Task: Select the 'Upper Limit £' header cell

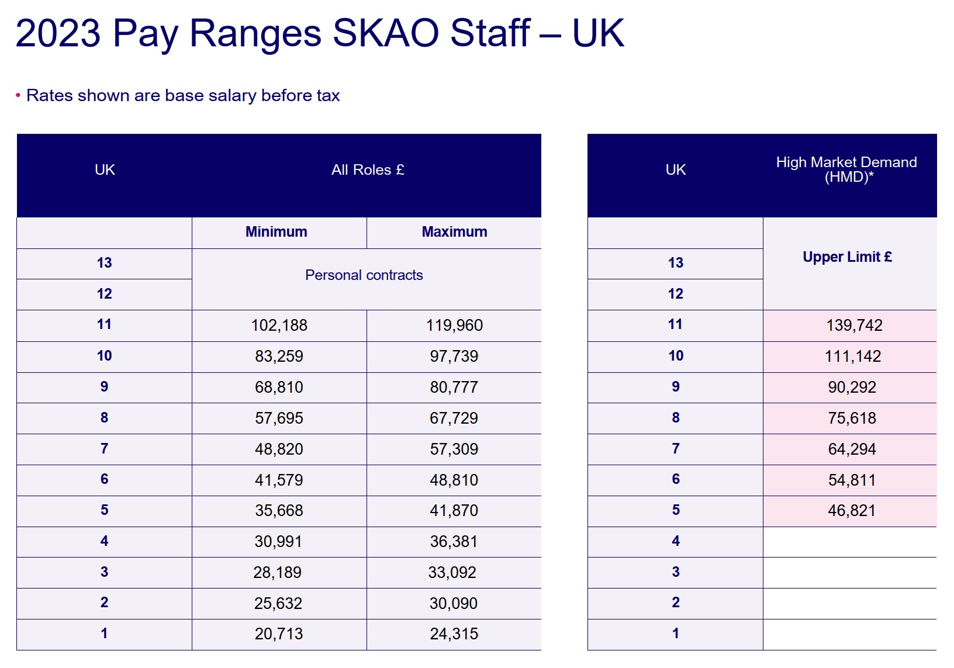Action: coord(847,257)
